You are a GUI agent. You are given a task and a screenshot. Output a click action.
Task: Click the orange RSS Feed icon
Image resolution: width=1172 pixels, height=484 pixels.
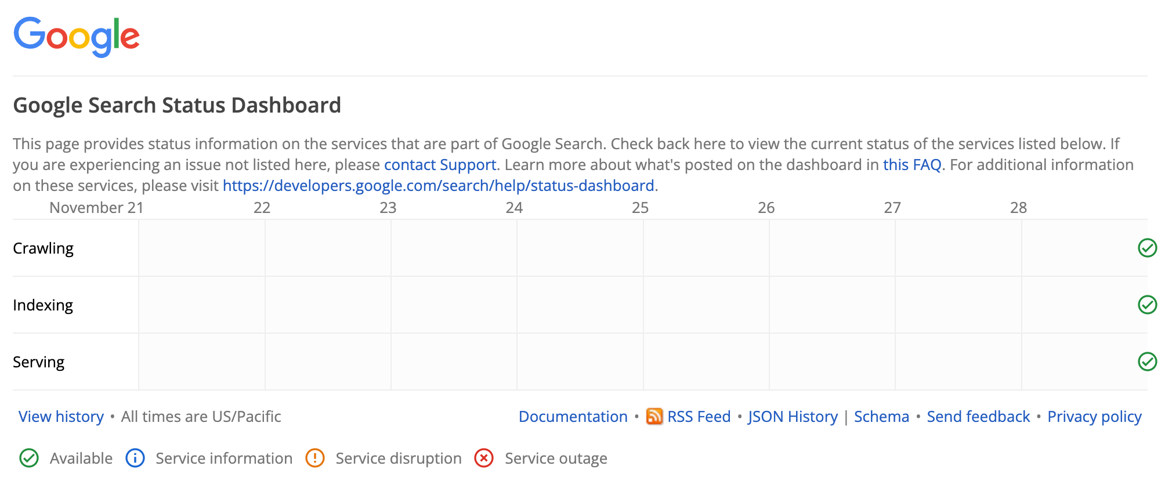[654, 416]
